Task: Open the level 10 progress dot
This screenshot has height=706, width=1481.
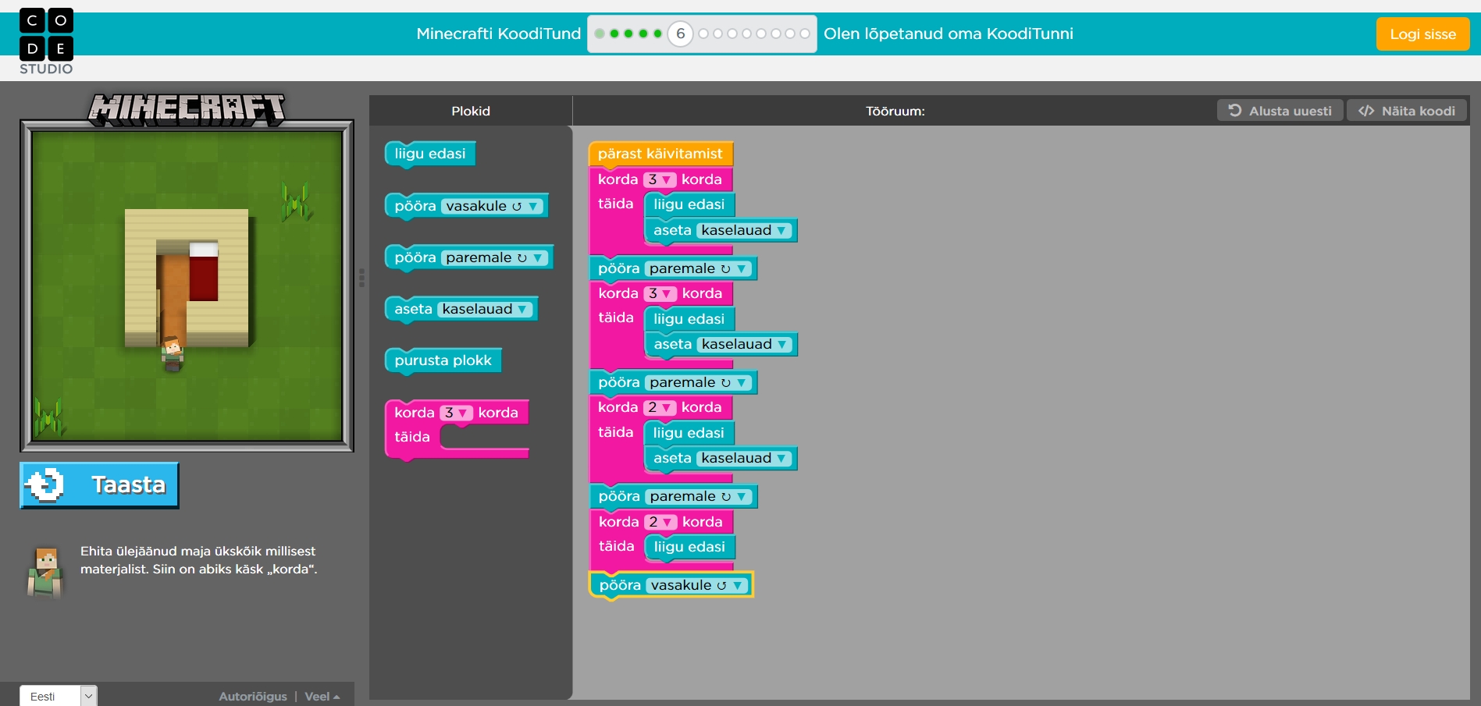Action: click(746, 34)
